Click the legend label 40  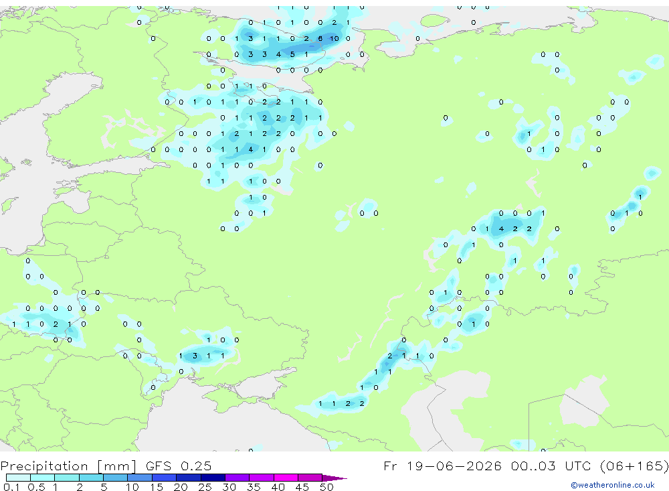(278, 487)
